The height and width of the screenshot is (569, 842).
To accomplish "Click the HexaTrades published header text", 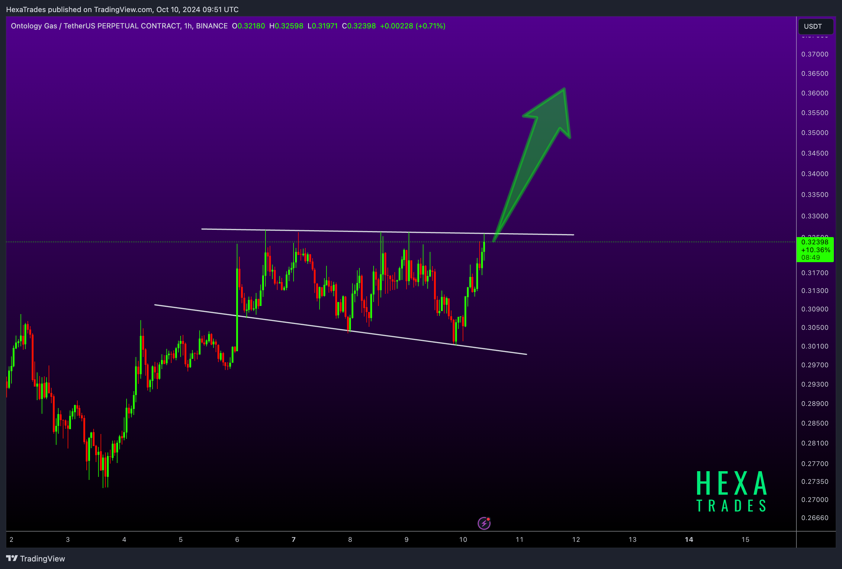I will click(122, 9).
